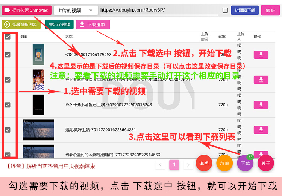Image resolution: width=282 pixels, height=196 pixels.
Task: Click status text 解析当前抖音用户页视频结束
Action: pyautogui.click(x=61, y=166)
